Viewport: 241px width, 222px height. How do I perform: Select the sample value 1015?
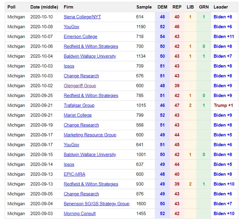pyautogui.click(x=141, y=105)
